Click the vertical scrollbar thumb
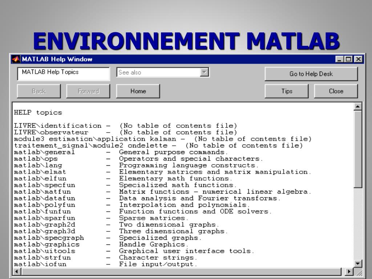The image size is (372, 279). pyautogui.click(x=357, y=149)
